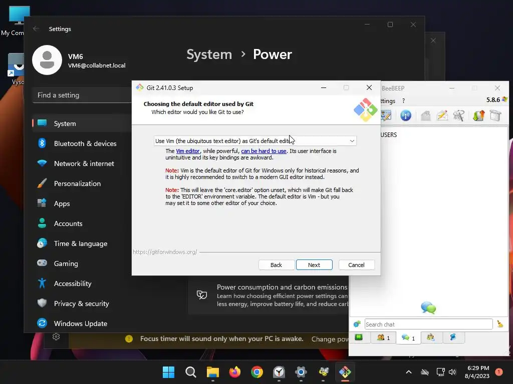Click the taskbar Search magnifier

coord(191,372)
